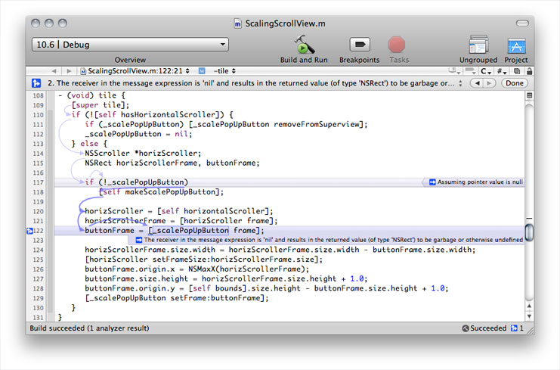This screenshot has height=370, width=560.
Task: Click the Tasks stop sign icon
Action: tap(398, 44)
